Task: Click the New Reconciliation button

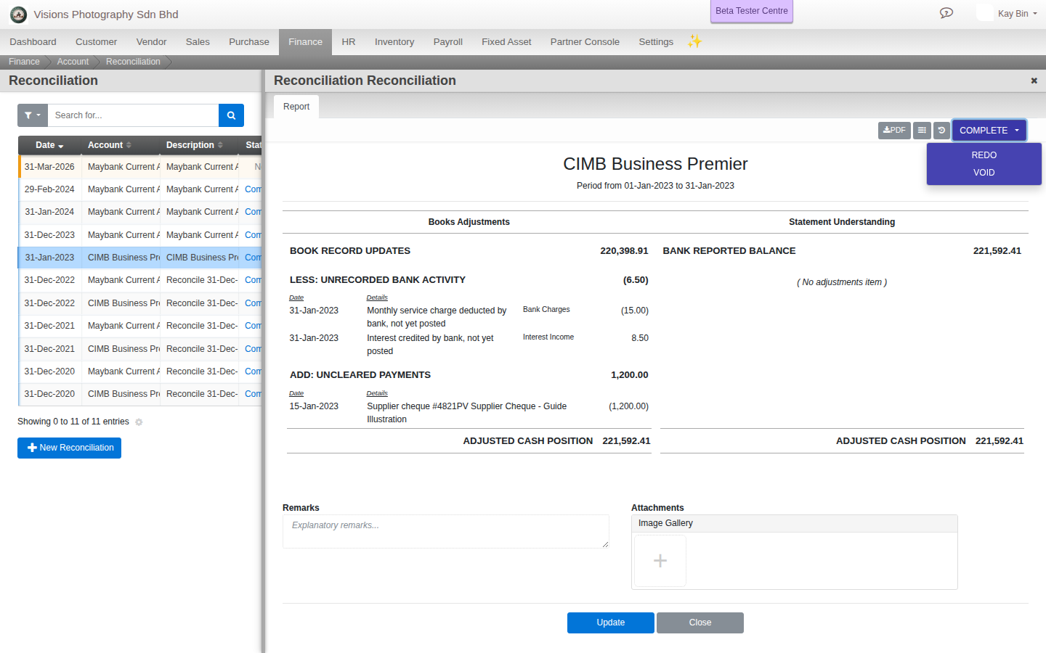Action: pos(70,448)
